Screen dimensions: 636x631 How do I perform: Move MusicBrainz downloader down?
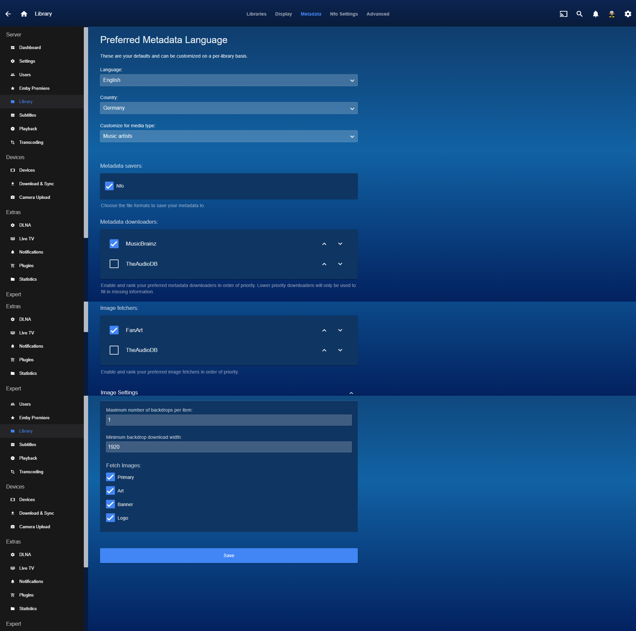340,244
